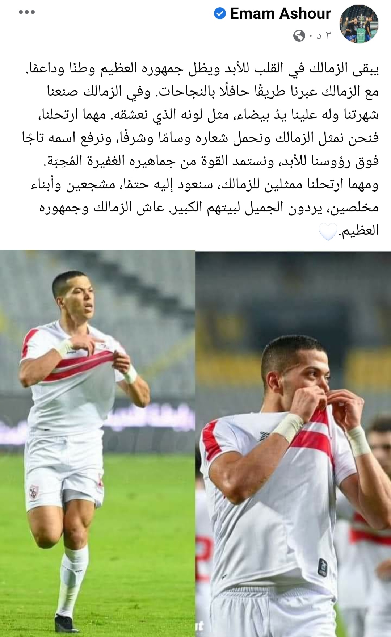Tap the globe public audience icon
Viewport: 391px width, 637px height.
[x=299, y=35]
